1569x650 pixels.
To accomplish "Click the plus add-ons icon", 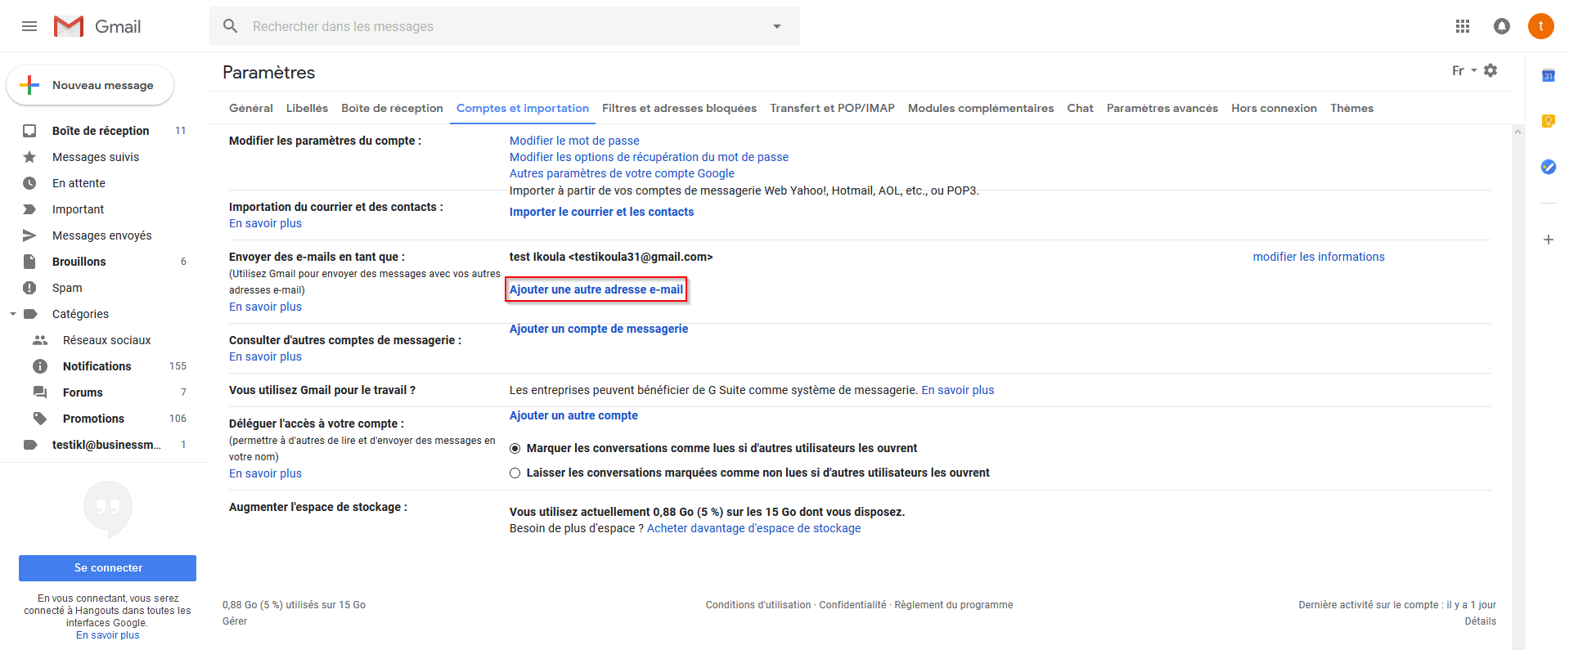I will tap(1549, 240).
